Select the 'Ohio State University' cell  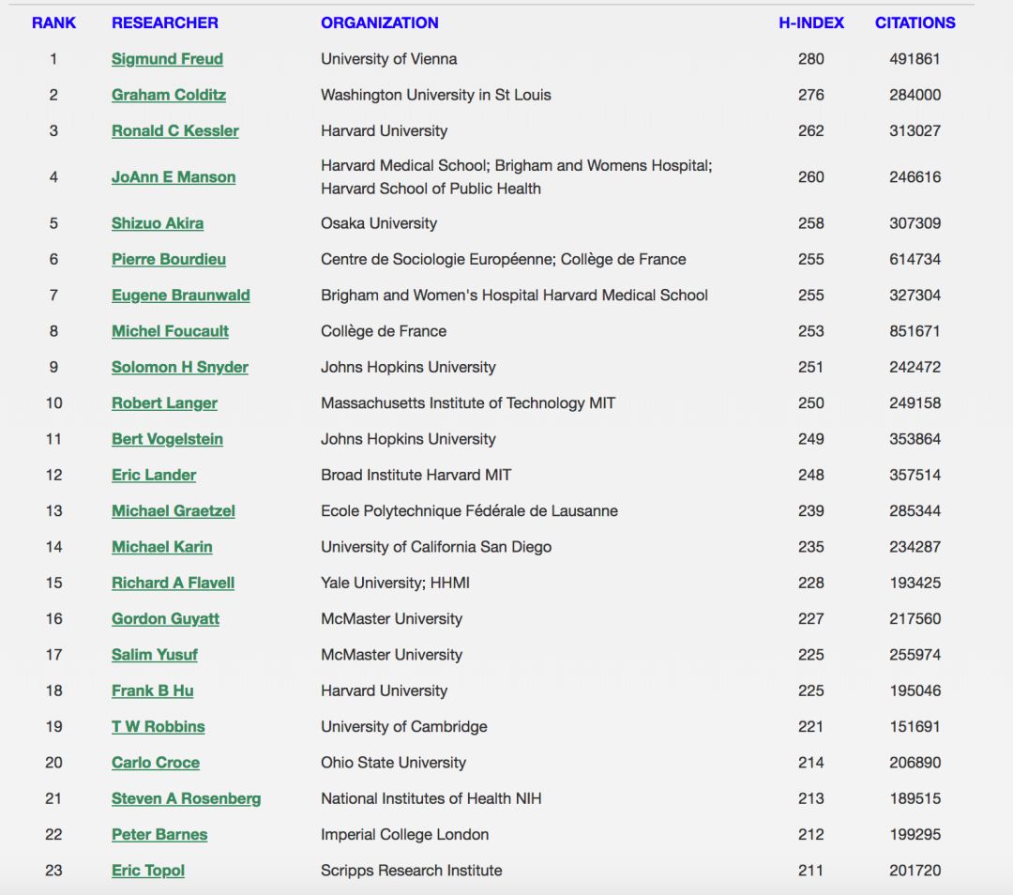click(393, 763)
